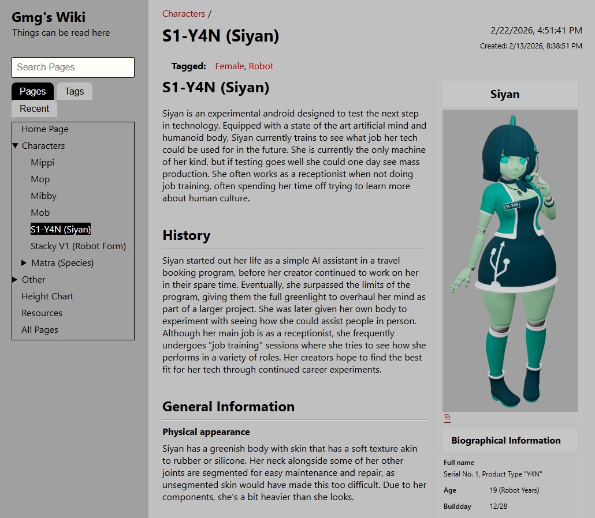Go to Gmg's Wiki site title
Image resolution: width=595 pixels, height=518 pixels.
point(49,17)
